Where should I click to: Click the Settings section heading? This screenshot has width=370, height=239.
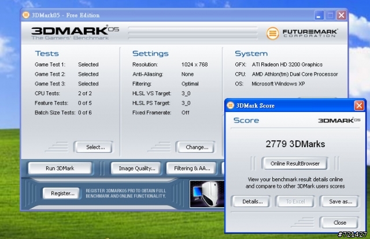pos(150,54)
